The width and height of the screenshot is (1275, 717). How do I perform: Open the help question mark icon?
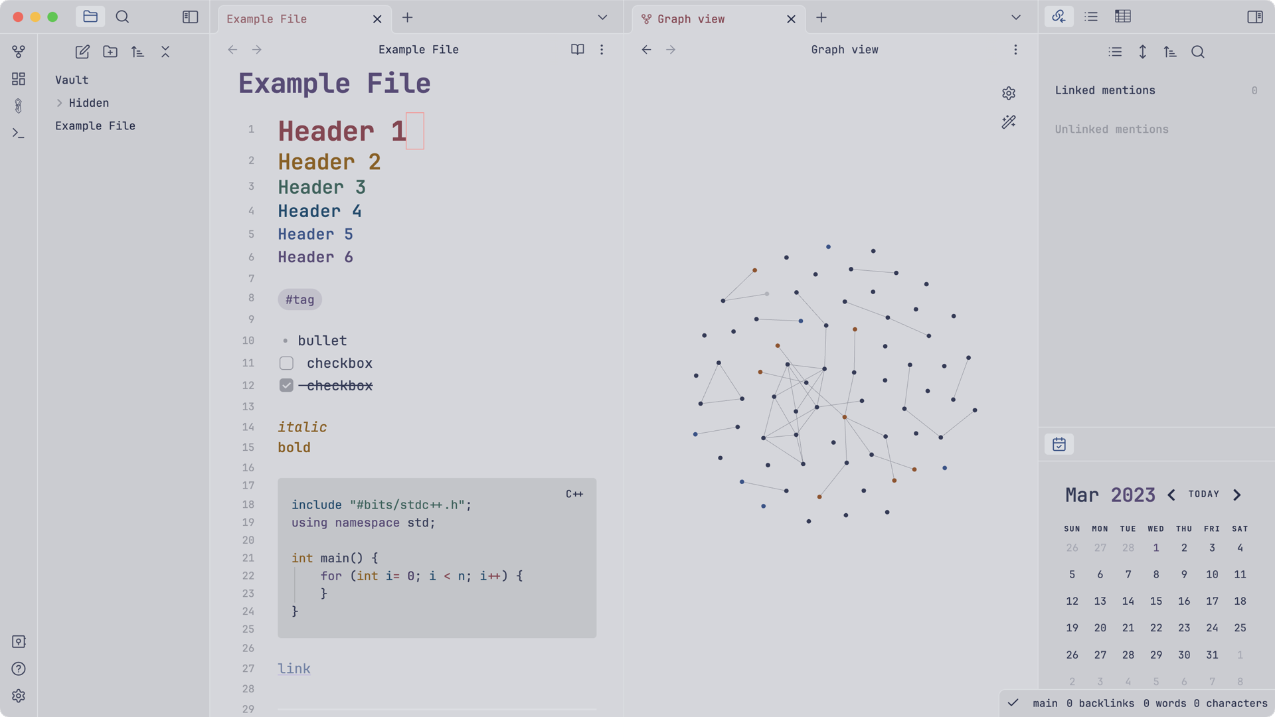(19, 669)
